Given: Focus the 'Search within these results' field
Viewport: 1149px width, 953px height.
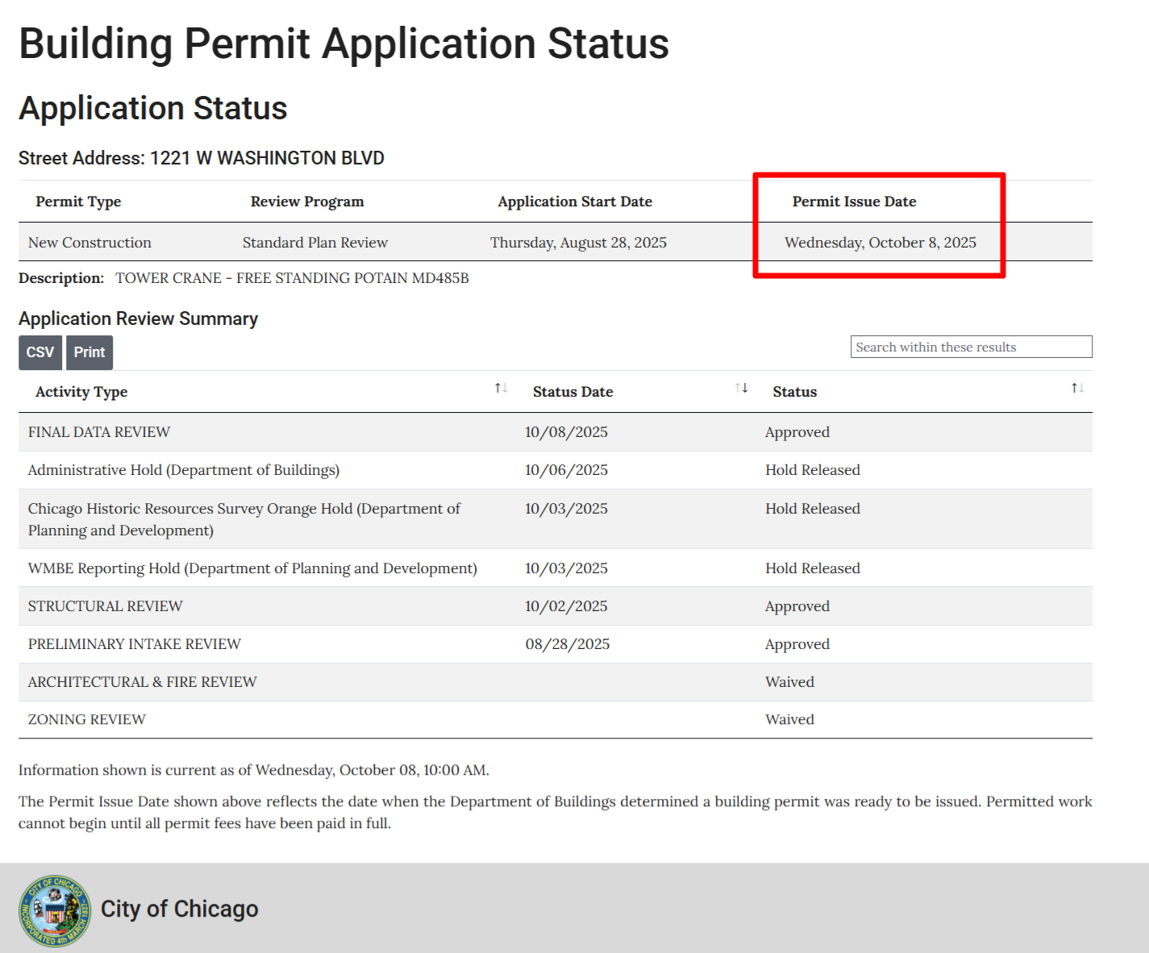Looking at the screenshot, I should (x=971, y=347).
